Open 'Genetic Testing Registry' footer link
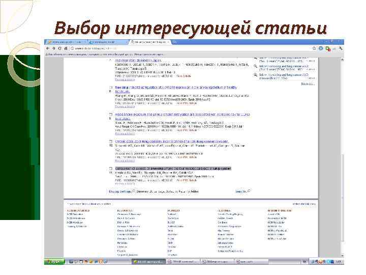This screenshot has height=275, width=366. (x=230, y=214)
